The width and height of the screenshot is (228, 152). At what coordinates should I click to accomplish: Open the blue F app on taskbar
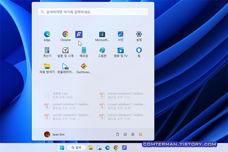[124, 148]
